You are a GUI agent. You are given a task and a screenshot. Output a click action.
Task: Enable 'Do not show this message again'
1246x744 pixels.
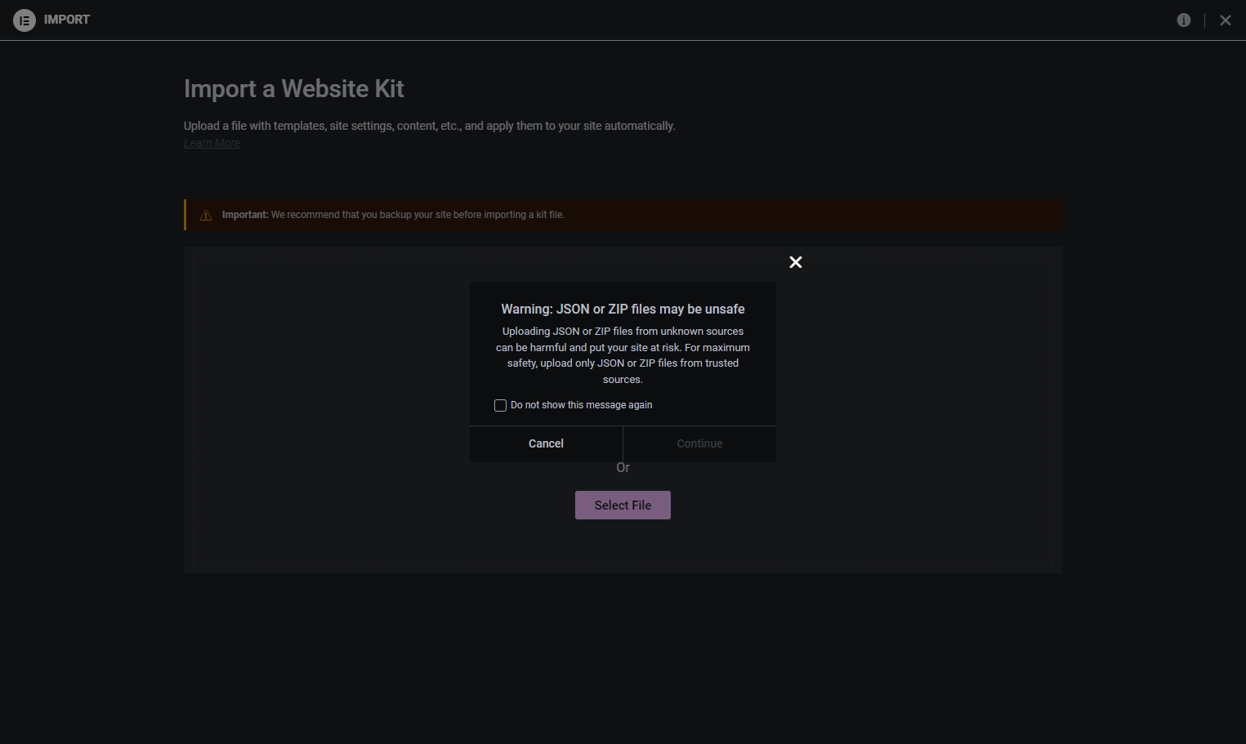[500, 405]
